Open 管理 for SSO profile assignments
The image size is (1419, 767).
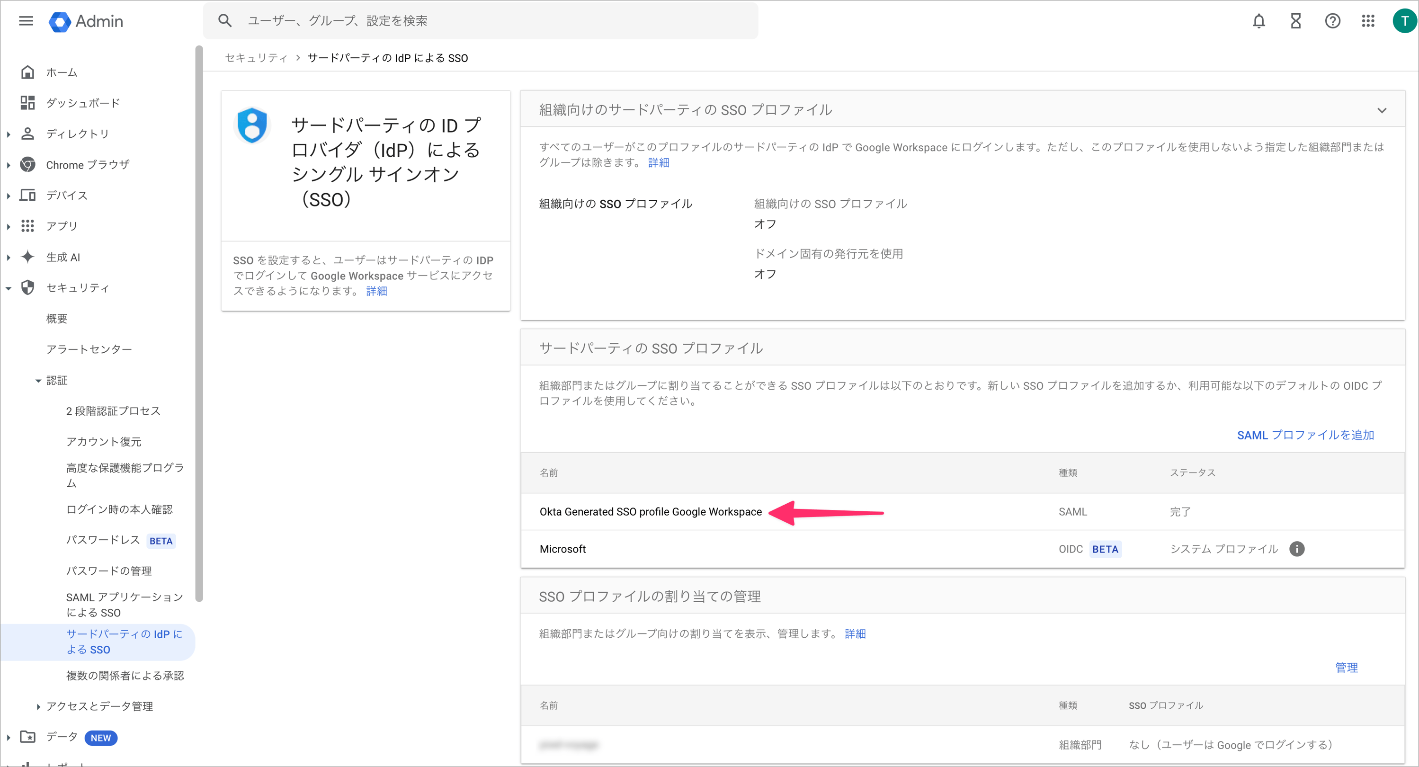(1348, 667)
